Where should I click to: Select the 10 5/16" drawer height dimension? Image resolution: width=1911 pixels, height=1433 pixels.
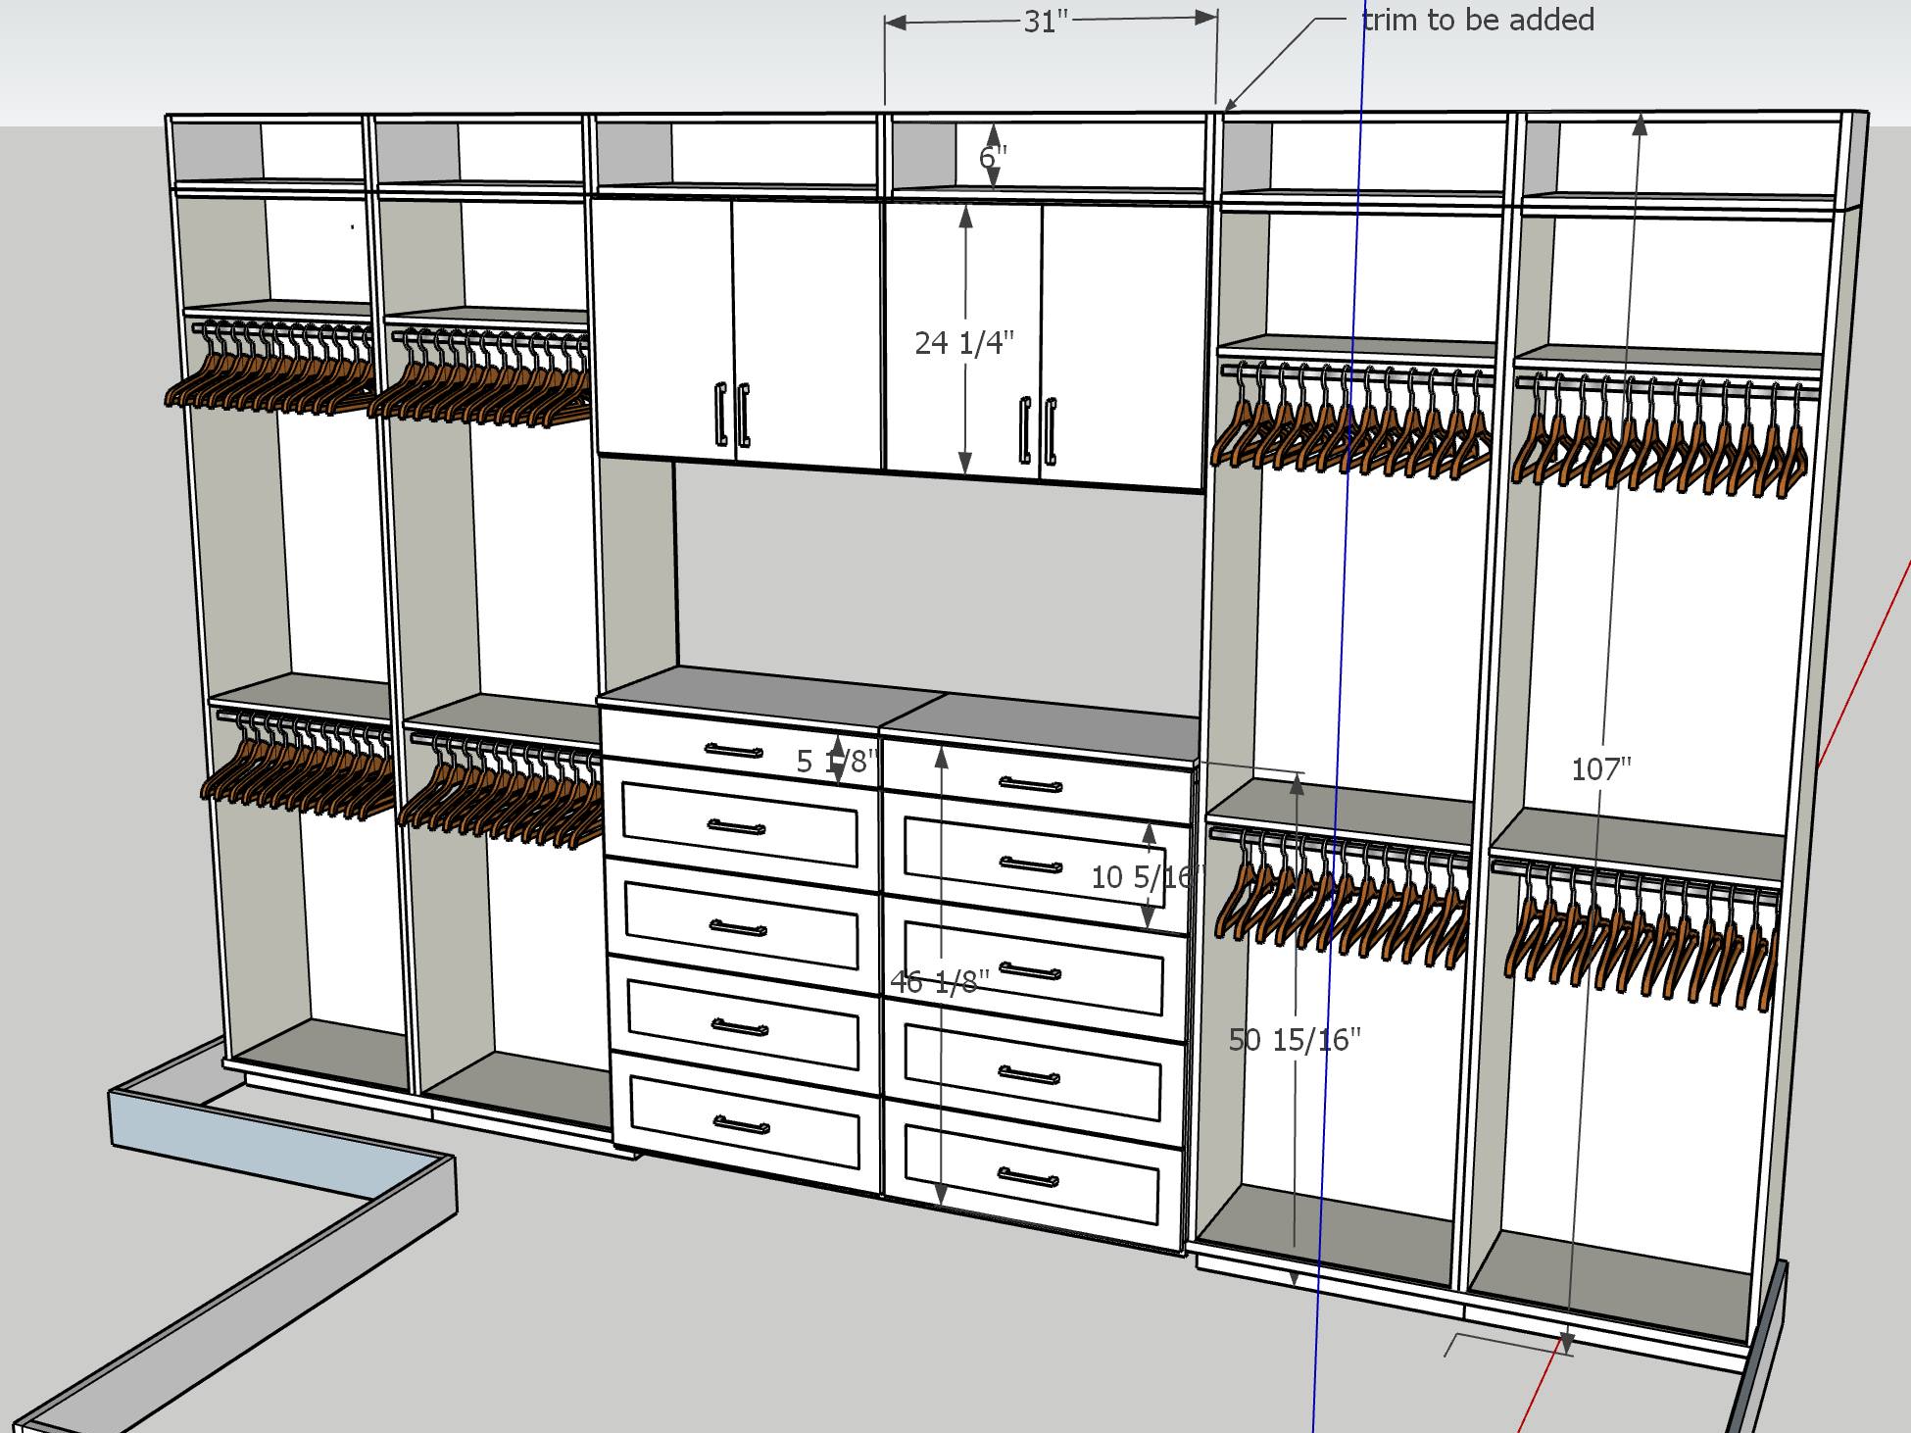(1145, 876)
